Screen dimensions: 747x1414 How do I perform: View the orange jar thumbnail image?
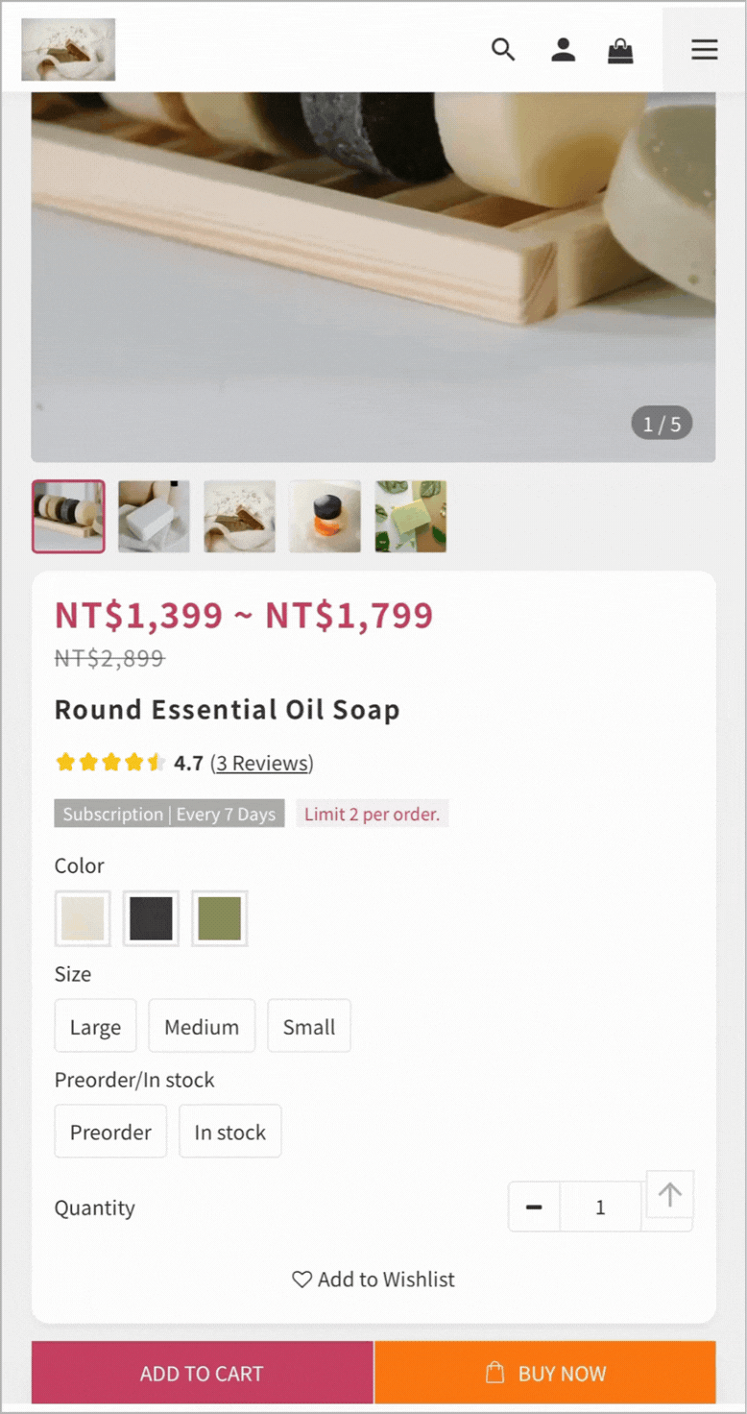(325, 517)
